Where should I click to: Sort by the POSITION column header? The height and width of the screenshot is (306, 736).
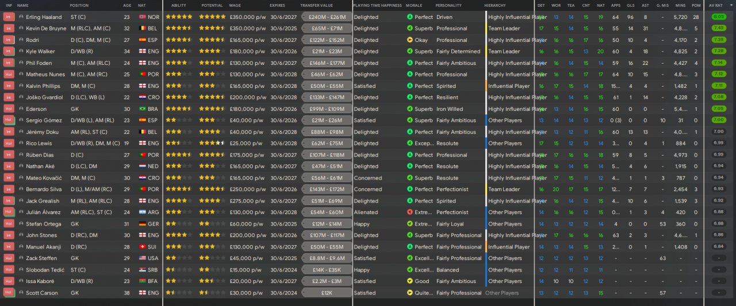click(x=79, y=5)
